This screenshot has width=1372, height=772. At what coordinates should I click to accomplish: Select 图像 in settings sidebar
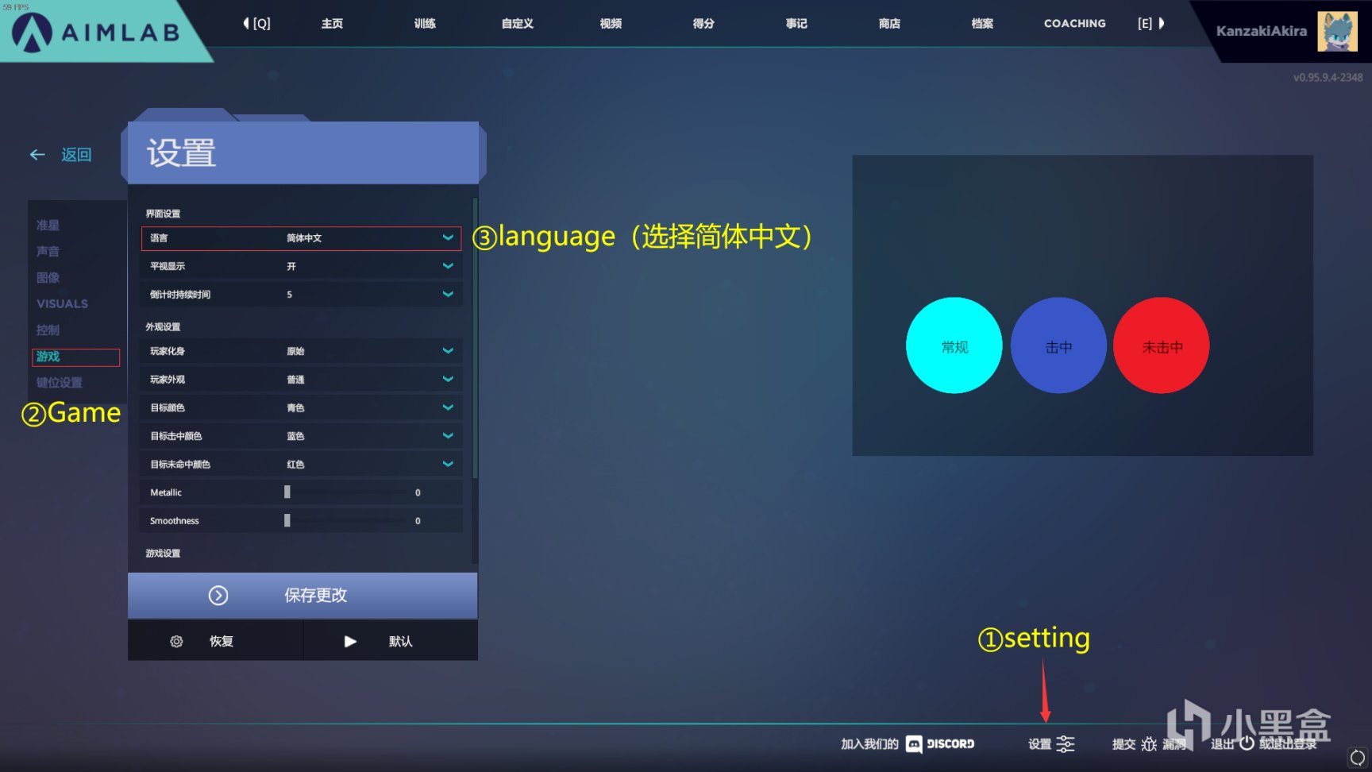48,278
